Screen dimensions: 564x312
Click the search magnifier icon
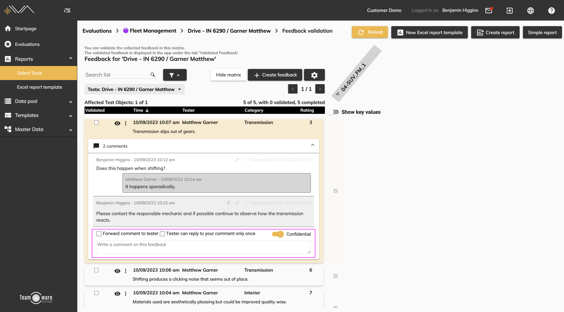[x=153, y=75]
